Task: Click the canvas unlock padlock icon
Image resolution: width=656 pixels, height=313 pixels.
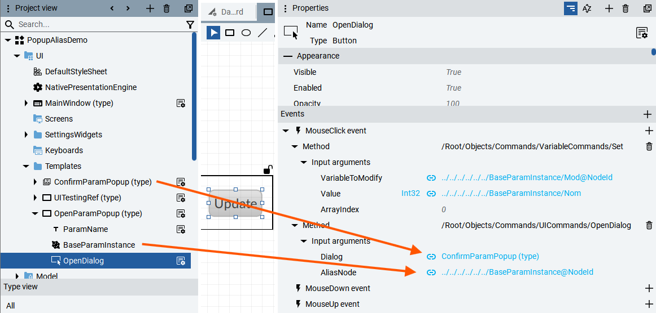Action: point(268,169)
